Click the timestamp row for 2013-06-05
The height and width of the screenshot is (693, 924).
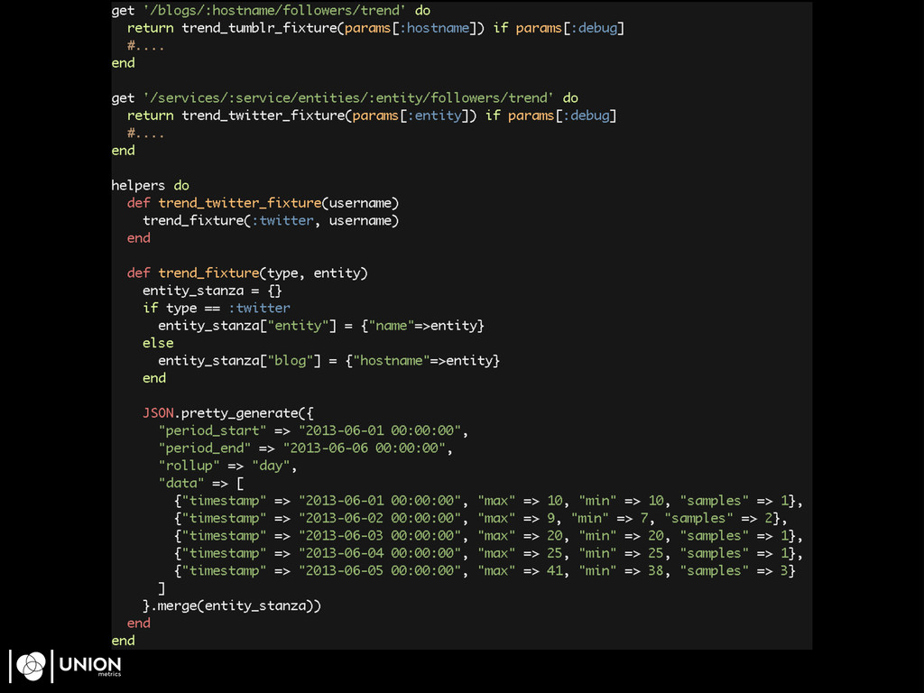tap(485, 571)
